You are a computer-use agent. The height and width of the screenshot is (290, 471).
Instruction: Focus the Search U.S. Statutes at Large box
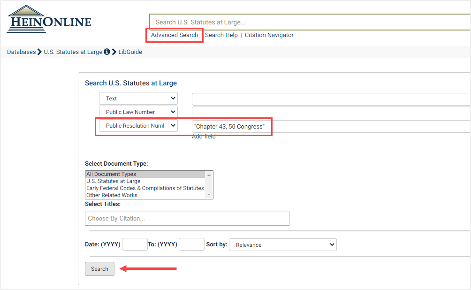point(310,22)
